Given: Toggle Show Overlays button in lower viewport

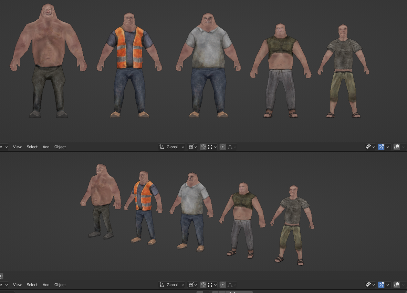Looking at the screenshot, I should 397,285.
